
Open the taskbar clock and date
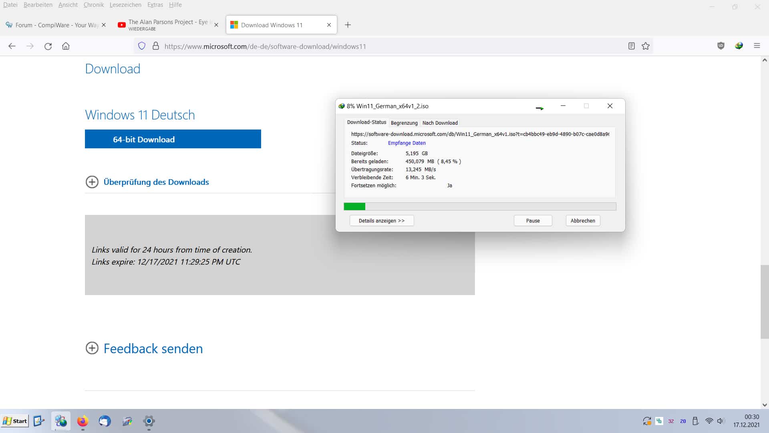(x=747, y=421)
